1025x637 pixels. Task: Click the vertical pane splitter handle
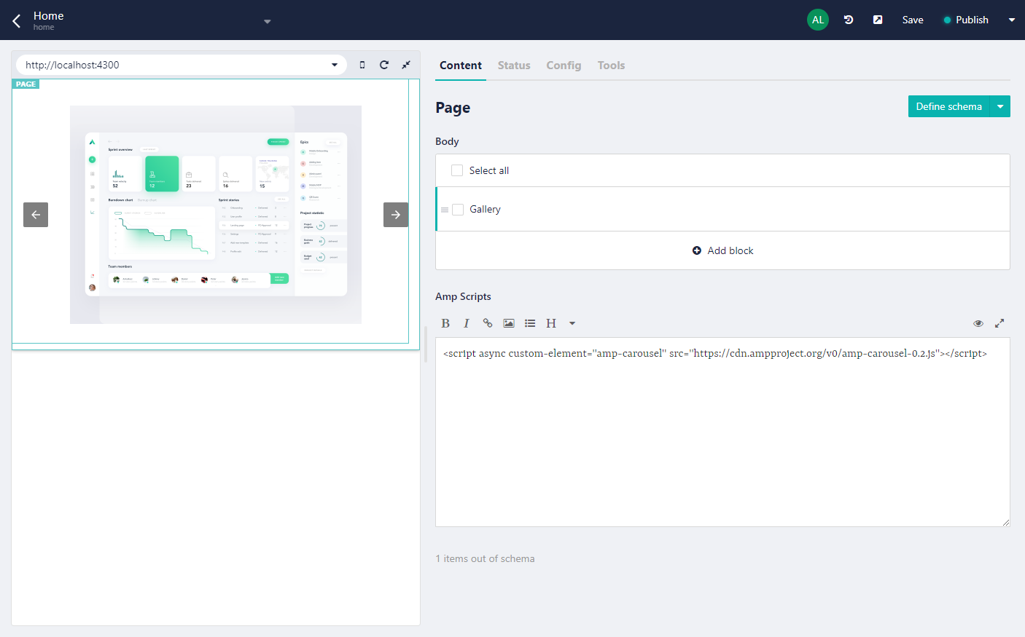point(425,344)
